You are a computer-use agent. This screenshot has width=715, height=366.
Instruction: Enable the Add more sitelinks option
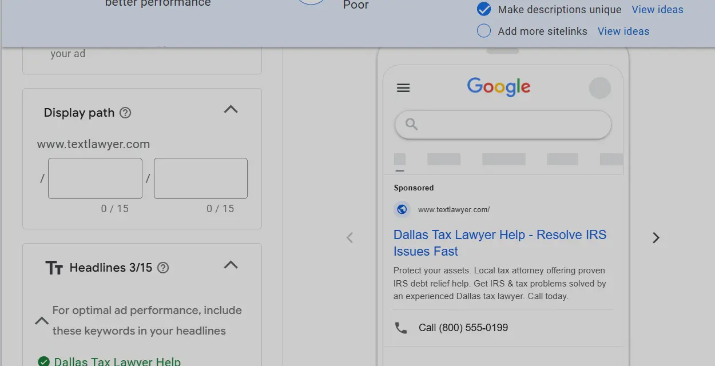(483, 31)
